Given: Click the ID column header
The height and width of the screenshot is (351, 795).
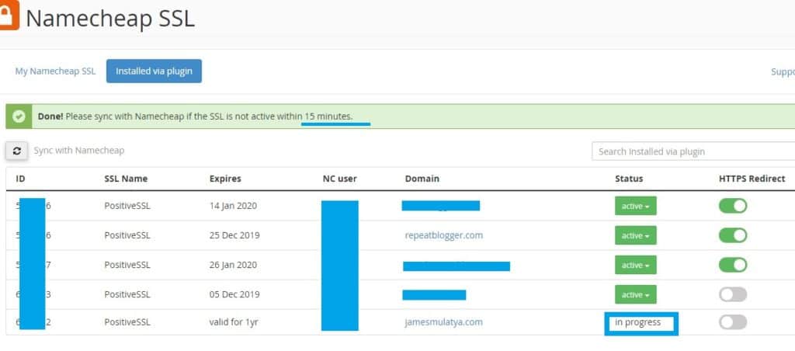Looking at the screenshot, I should [x=20, y=179].
